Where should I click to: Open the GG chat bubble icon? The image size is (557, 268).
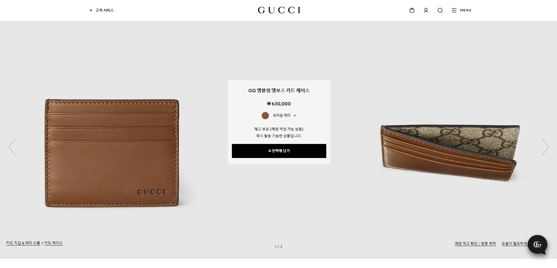[x=537, y=245]
